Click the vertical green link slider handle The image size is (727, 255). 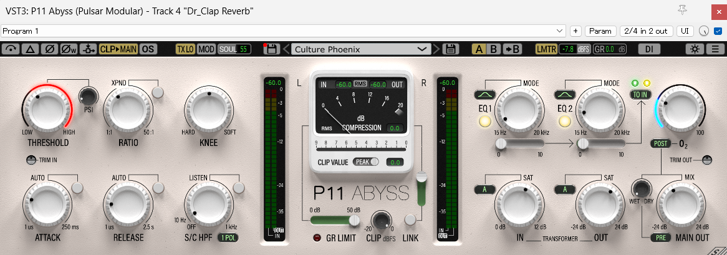tap(421, 178)
